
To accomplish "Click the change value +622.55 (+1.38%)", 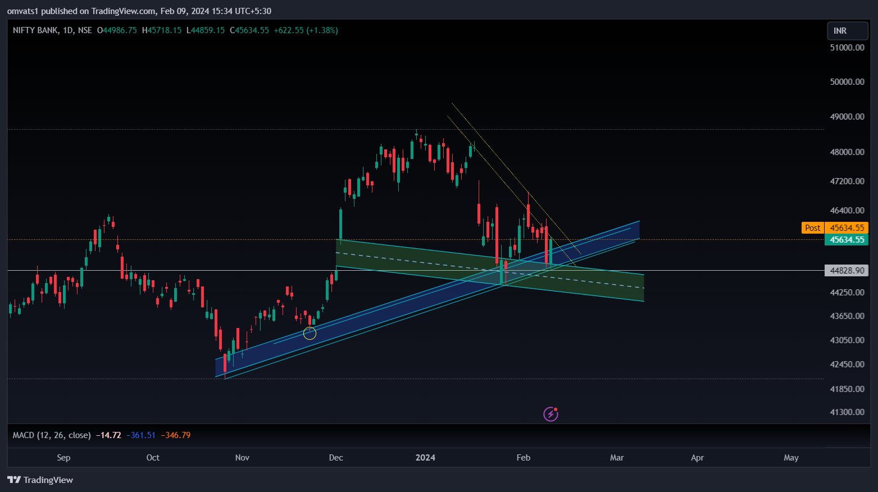I will coord(306,30).
